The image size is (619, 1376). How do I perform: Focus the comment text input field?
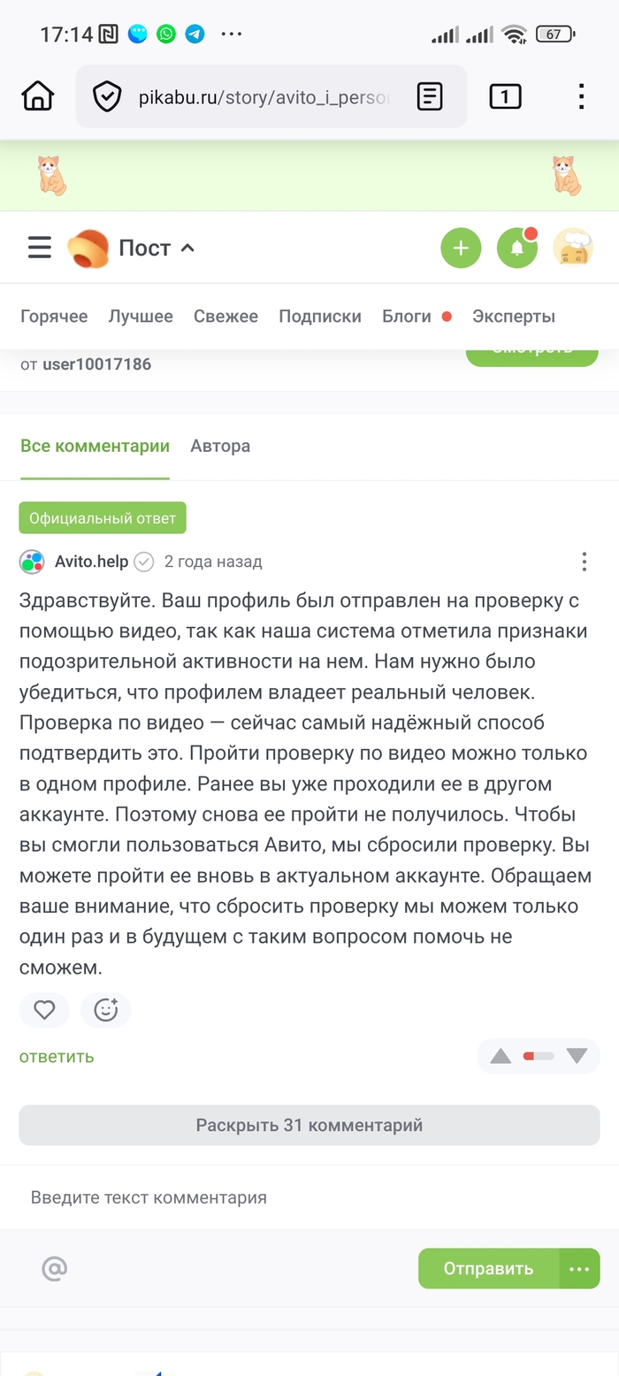click(x=309, y=1198)
